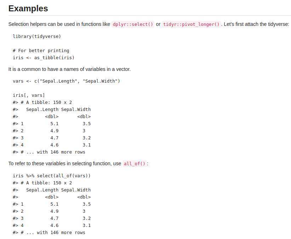Click the iris %>% select(all_of(vars)) line

pyautogui.click(x=52, y=176)
